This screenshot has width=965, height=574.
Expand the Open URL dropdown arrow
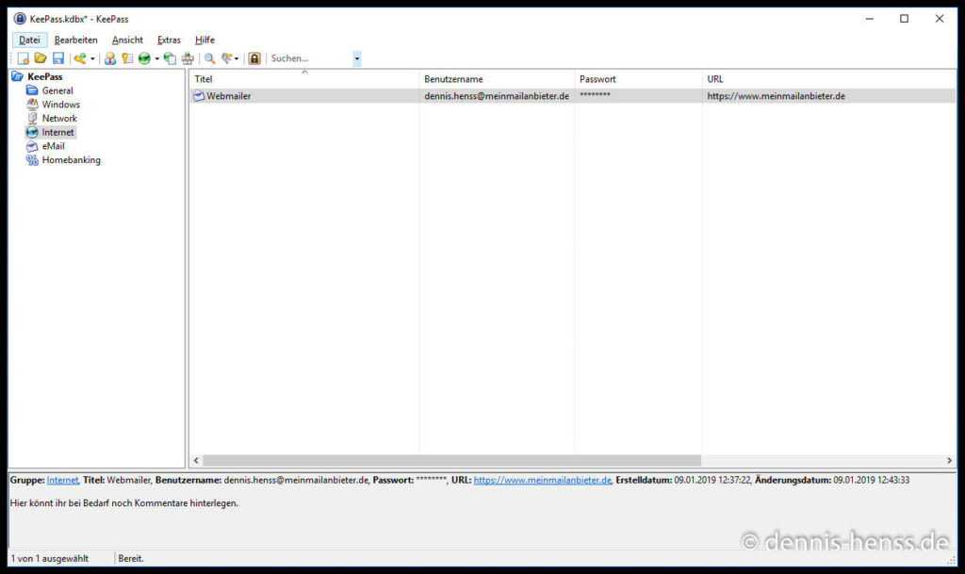click(157, 59)
